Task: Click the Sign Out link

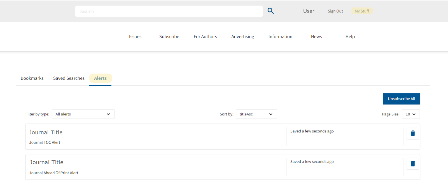Action: [x=335, y=11]
